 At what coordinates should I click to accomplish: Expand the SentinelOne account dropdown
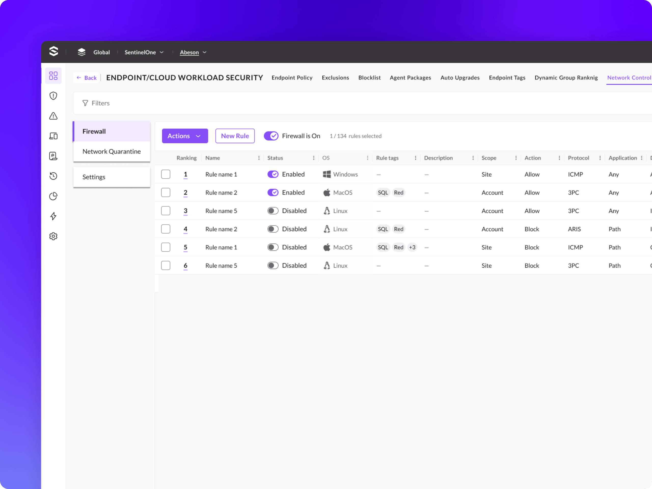click(144, 52)
